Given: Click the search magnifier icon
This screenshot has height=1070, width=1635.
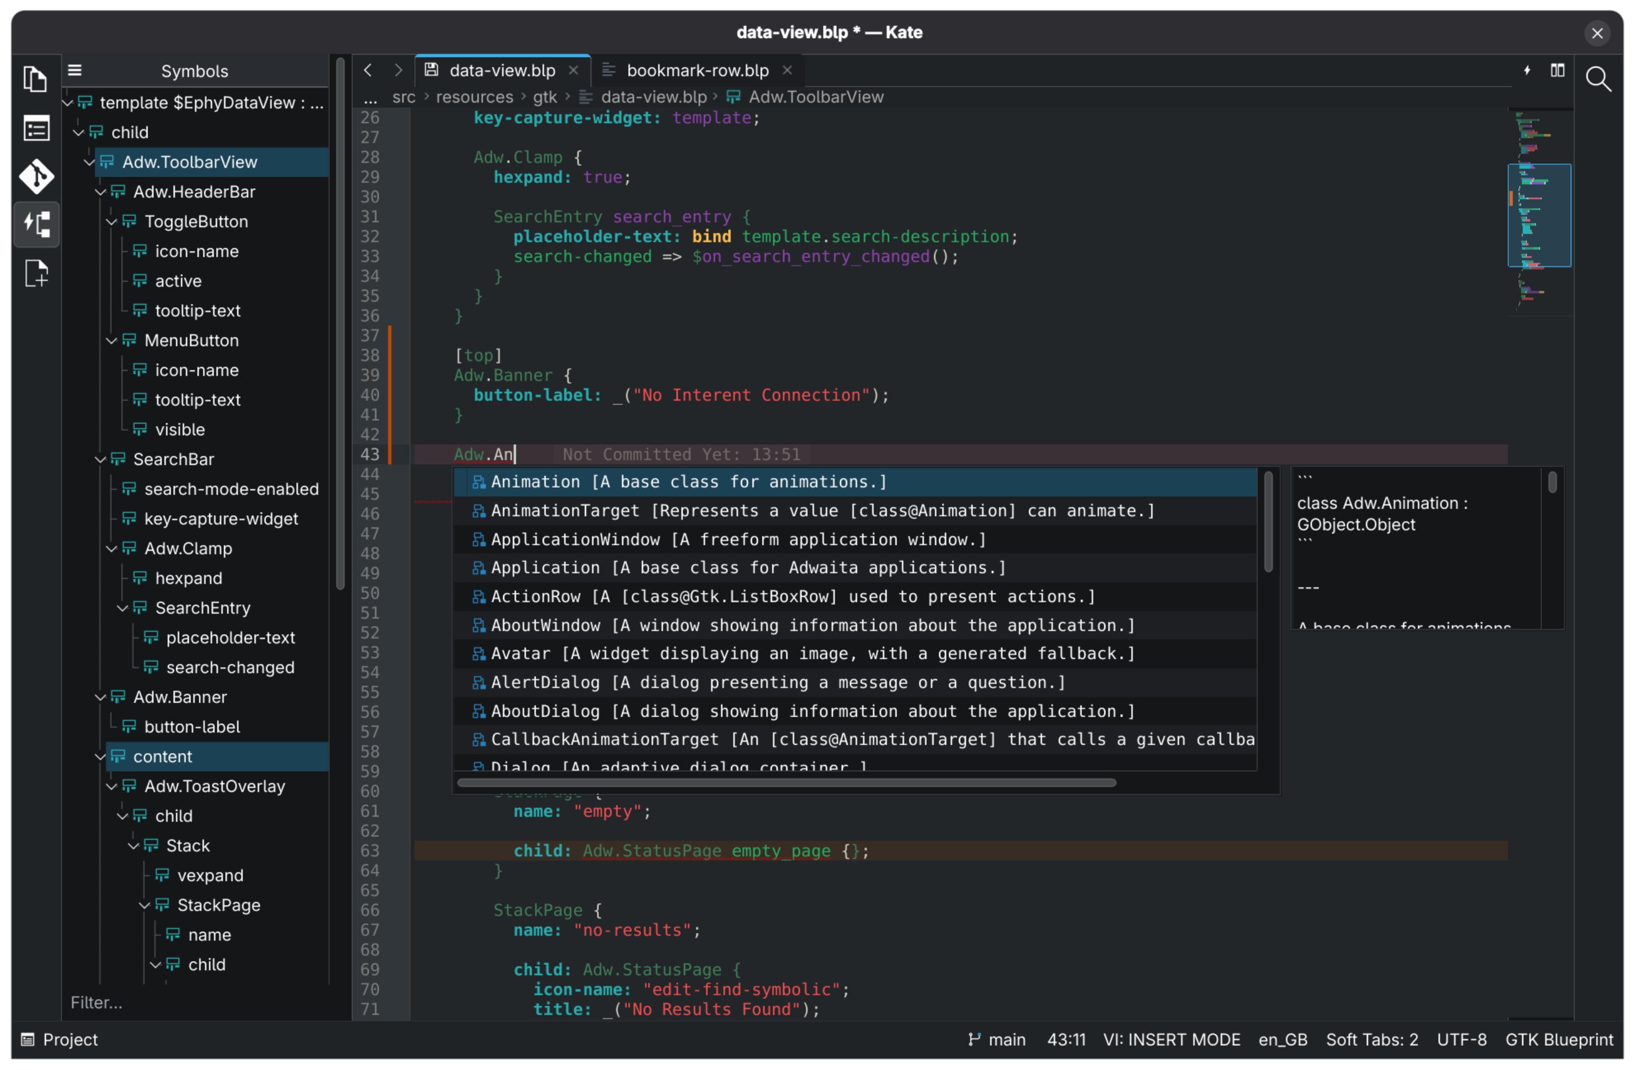Looking at the screenshot, I should 1598,79.
